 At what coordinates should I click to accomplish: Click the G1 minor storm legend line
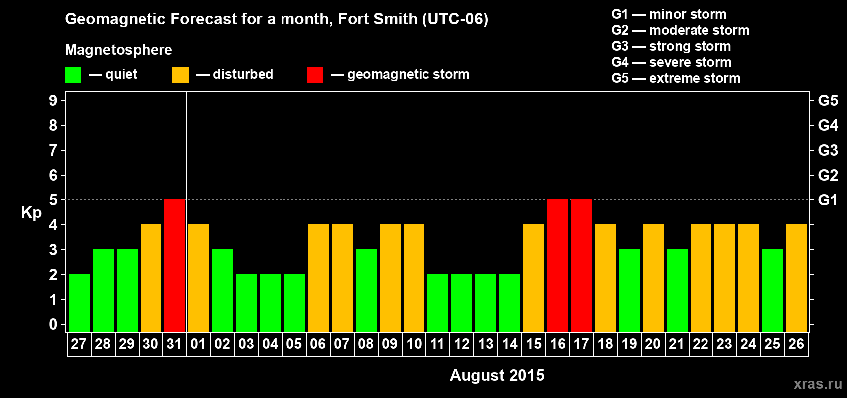pyautogui.click(x=669, y=14)
